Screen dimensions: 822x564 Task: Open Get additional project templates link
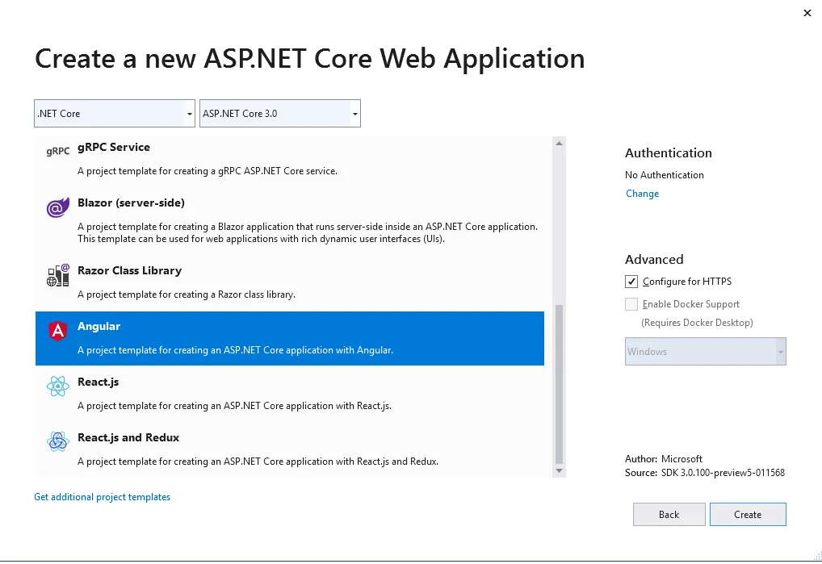click(102, 497)
